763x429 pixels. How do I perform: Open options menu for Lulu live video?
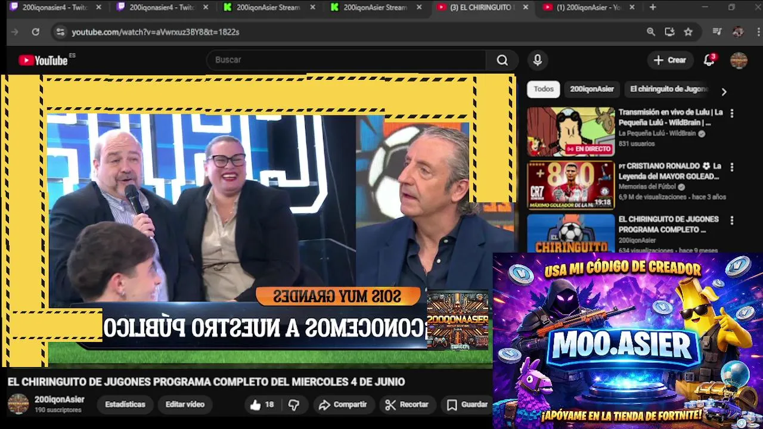(732, 113)
